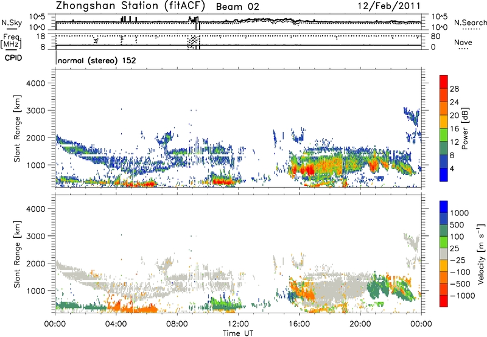487x337 pixels.
Task: Click the dark blue 4–8 dB Power color segment
Action: coord(444,162)
